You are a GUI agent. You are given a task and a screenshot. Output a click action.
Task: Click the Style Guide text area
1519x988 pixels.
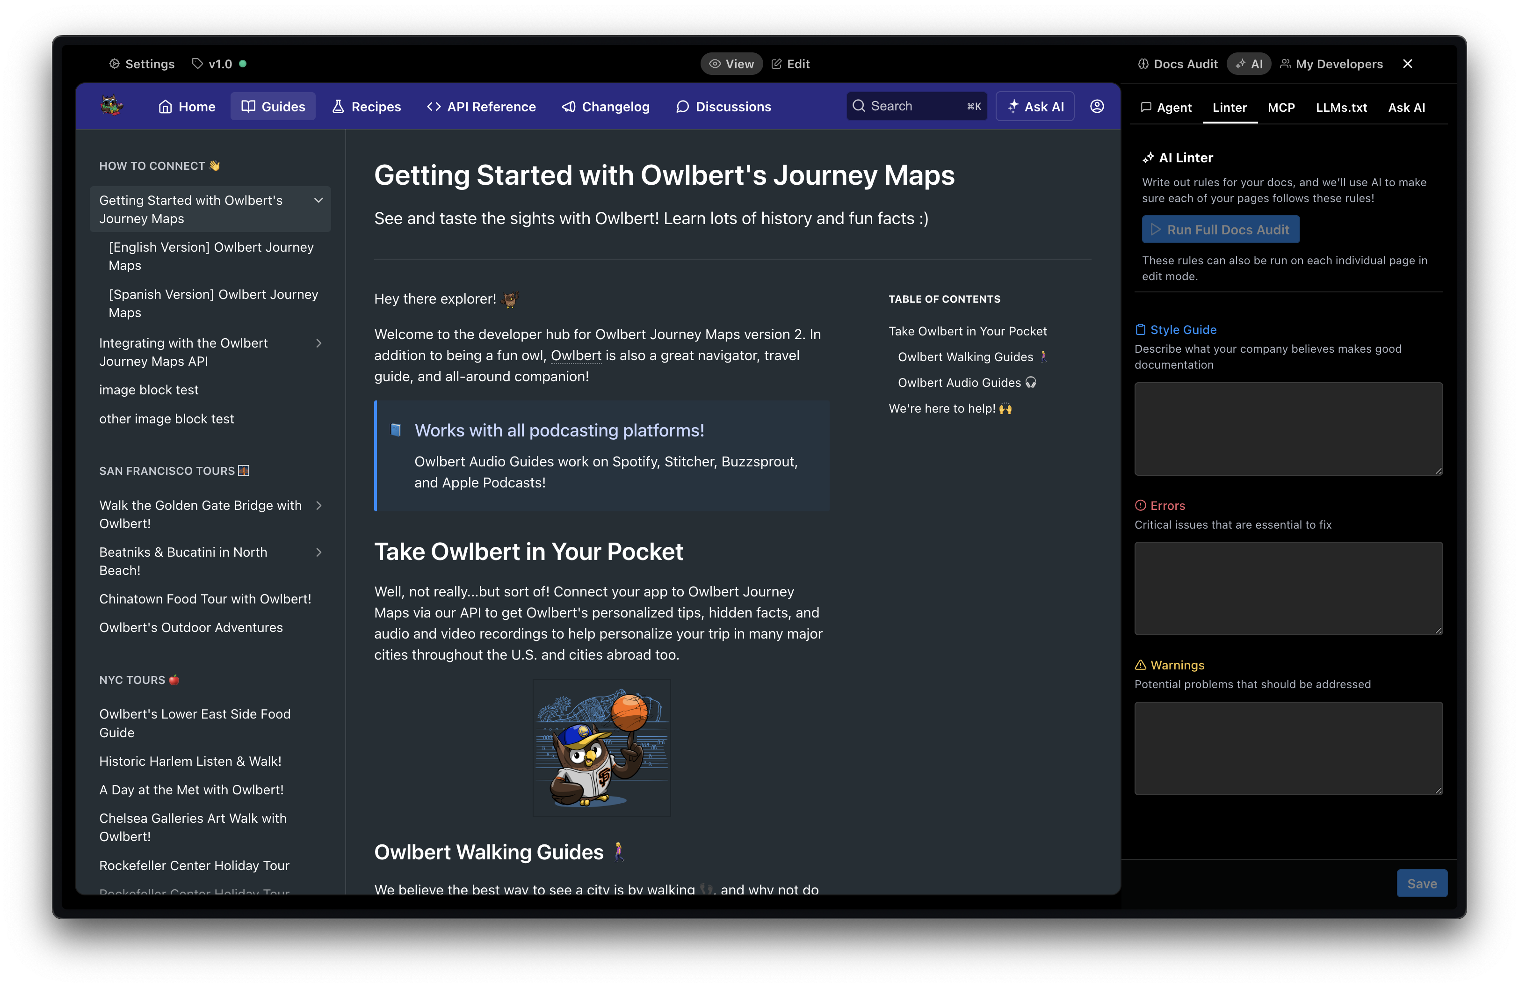coord(1288,429)
